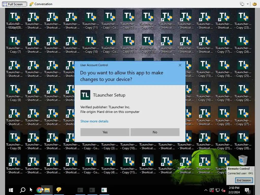Select the TLauncher Copy (24) desktop icon
This screenshot has width=260, height=195.
(243, 44)
